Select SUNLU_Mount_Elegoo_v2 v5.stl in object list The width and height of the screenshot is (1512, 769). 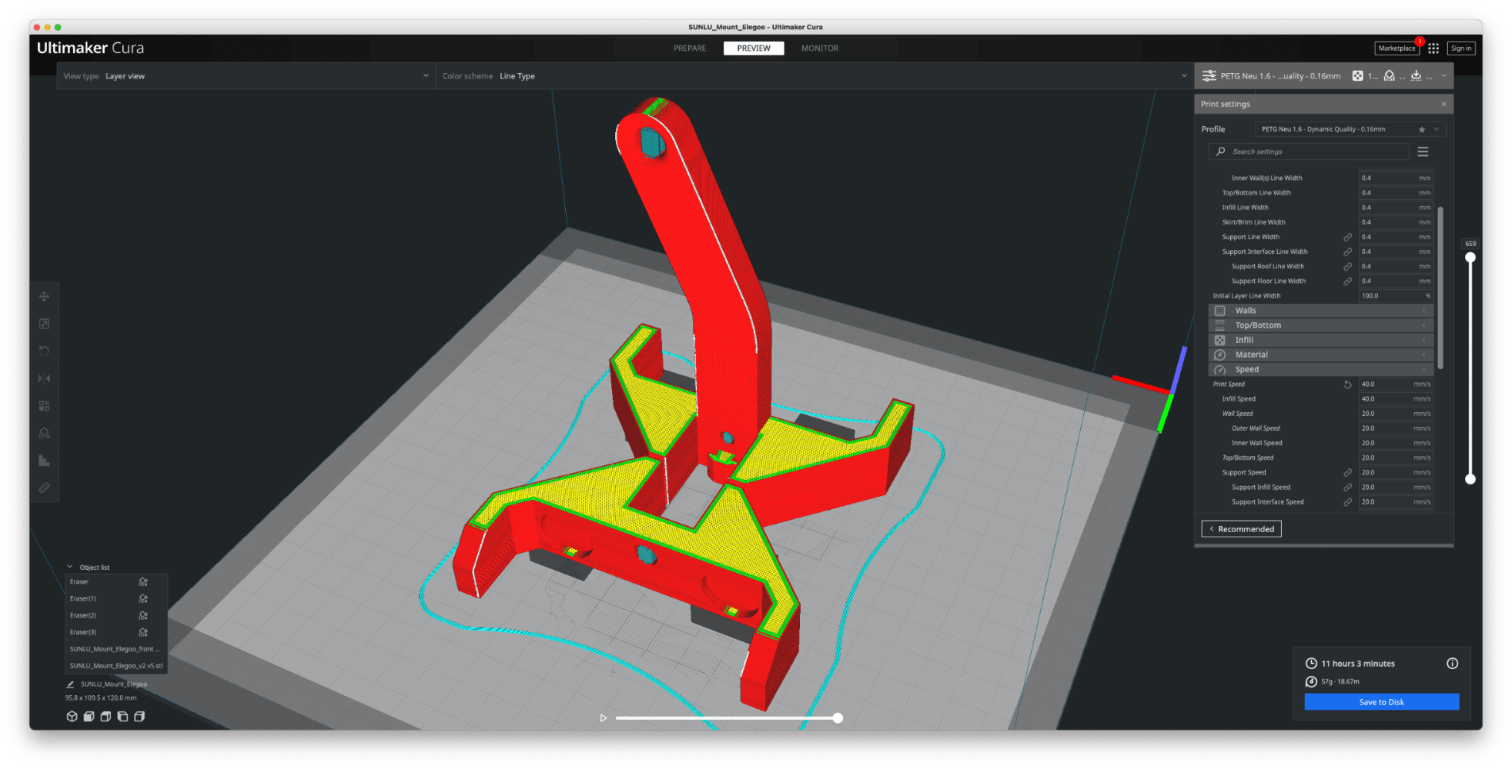116,667
